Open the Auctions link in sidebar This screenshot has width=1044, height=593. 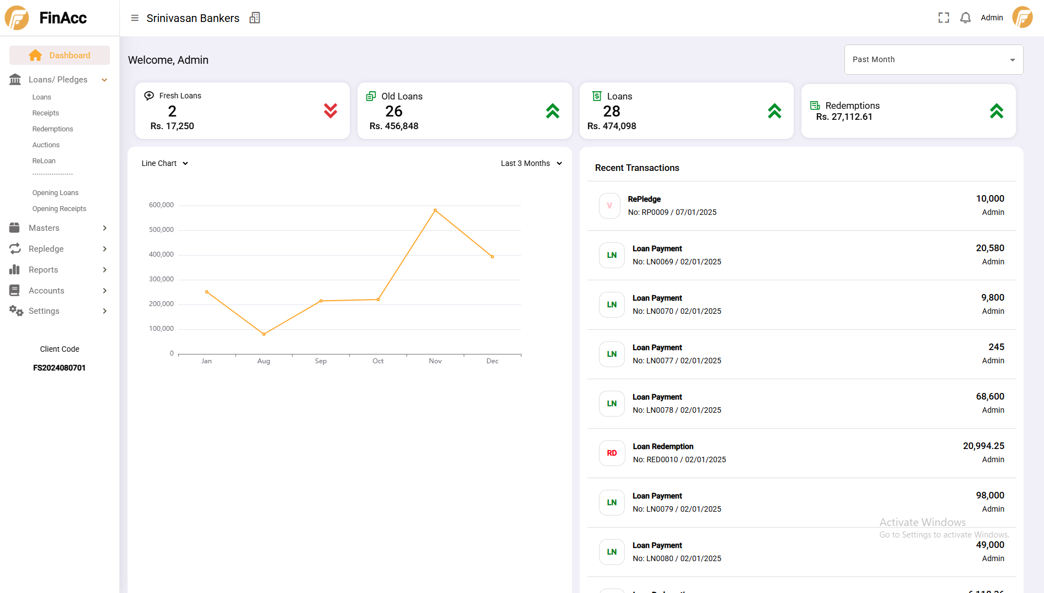tap(46, 145)
